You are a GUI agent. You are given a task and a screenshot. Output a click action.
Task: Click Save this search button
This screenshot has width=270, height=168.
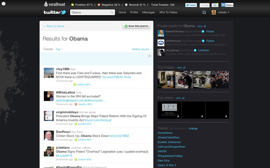tap(136, 26)
